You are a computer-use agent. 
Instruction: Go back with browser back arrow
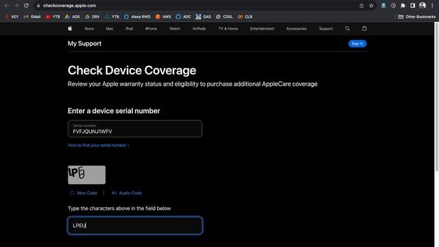tap(6, 5)
